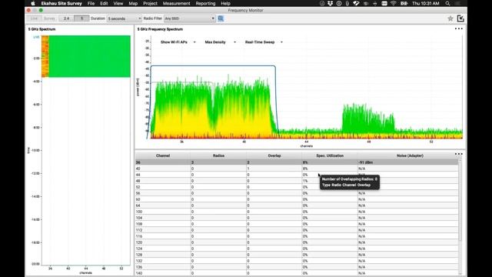Select the channel 112 row
This screenshot has height=277, width=492.
point(297,230)
